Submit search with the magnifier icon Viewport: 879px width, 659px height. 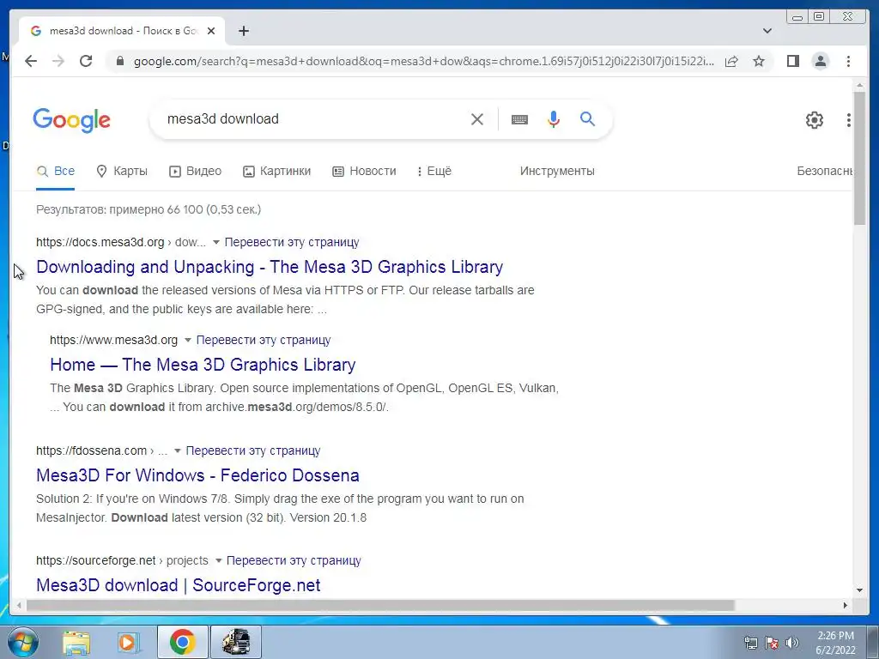[x=587, y=118]
